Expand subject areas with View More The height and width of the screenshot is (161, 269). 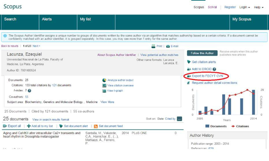107,102
